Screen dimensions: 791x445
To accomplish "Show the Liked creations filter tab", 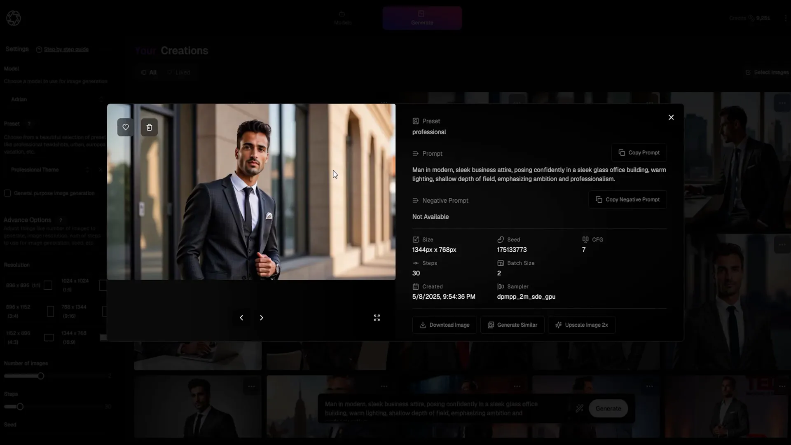I will click(x=178, y=73).
